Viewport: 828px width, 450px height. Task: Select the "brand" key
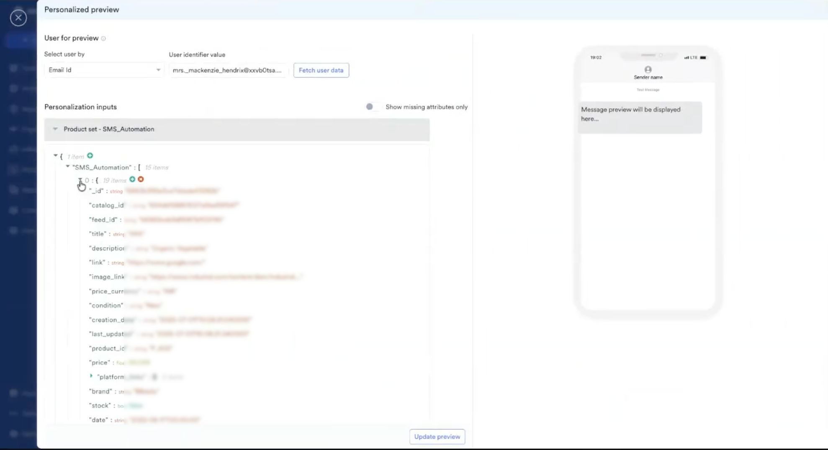(x=100, y=391)
